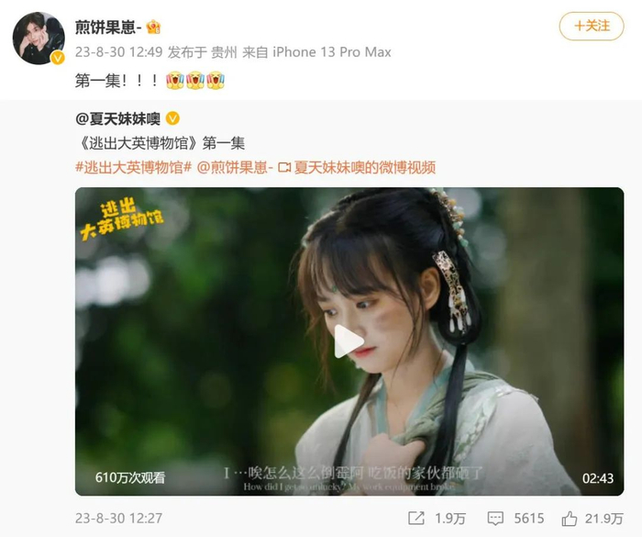Click the 逃出大英博物馆 video logo overlay

[x=121, y=218]
